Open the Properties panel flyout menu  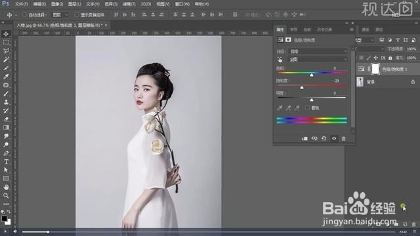(352, 29)
